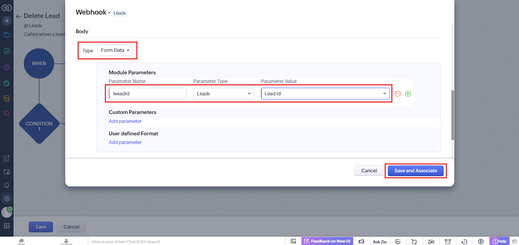
Task: Click the Webhook dialog vertical scrollbar
Action: tap(452, 115)
